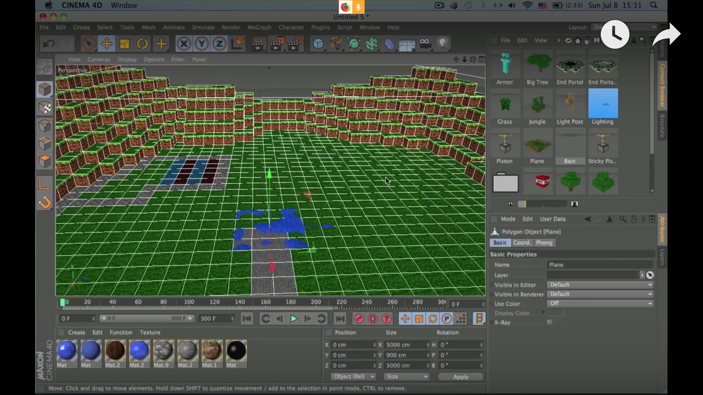Click Render View clapperboard icon
This screenshot has width=703, height=395.
click(258, 44)
